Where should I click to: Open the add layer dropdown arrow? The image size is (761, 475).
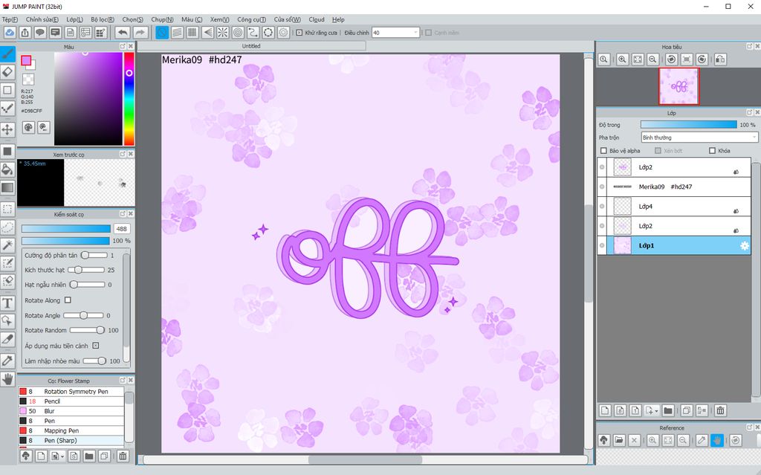(x=657, y=411)
